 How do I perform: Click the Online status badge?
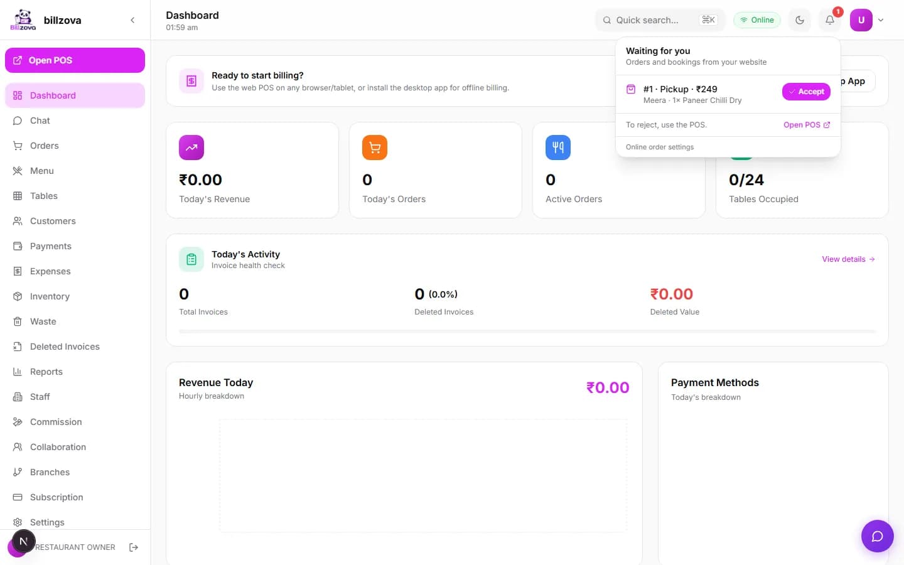757,20
